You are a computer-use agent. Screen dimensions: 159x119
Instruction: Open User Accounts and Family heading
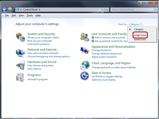click(x=109, y=34)
